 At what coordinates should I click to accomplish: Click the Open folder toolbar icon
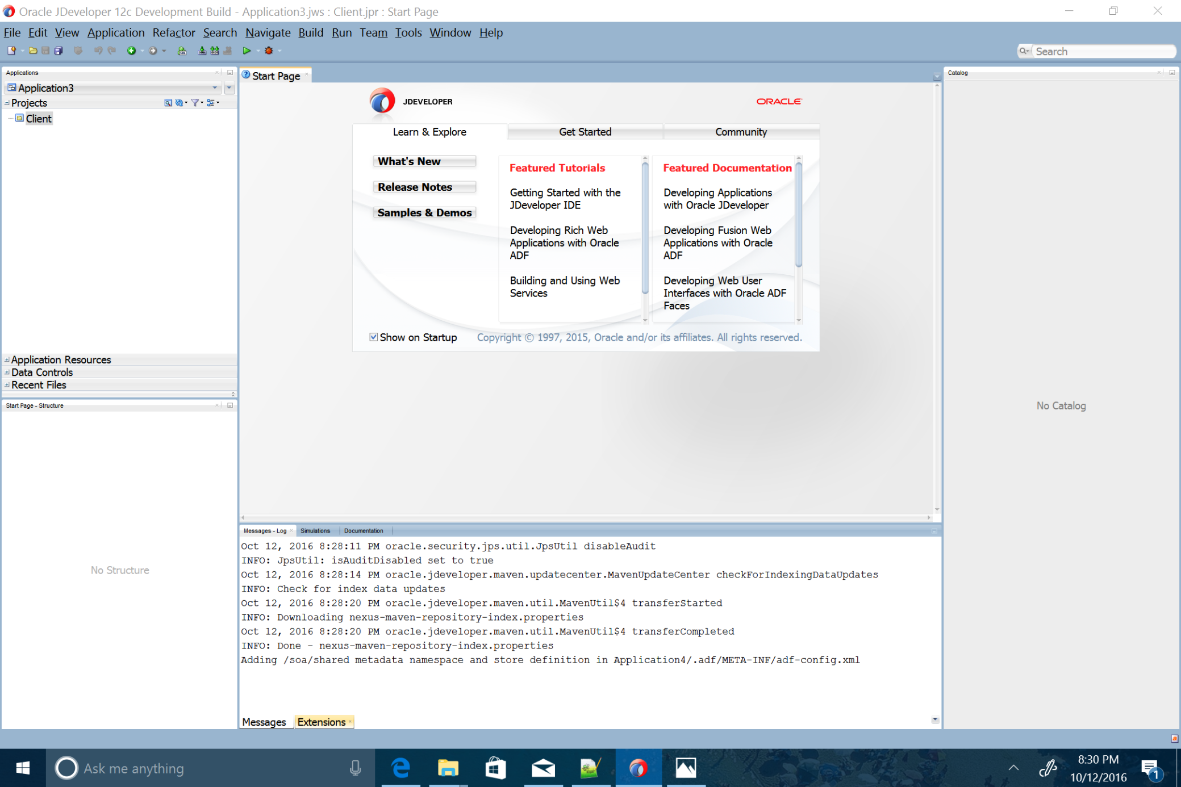click(33, 51)
